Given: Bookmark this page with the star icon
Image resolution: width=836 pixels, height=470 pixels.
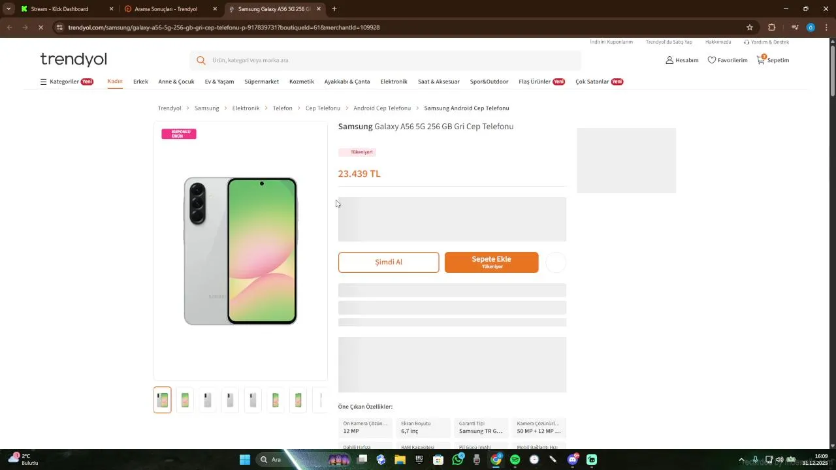Looking at the screenshot, I should coord(750,27).
